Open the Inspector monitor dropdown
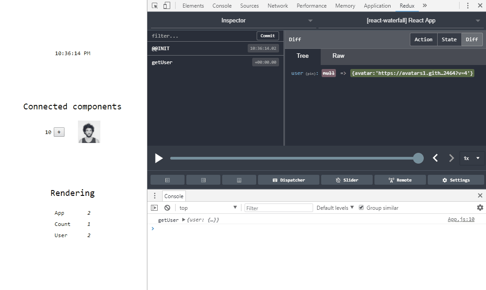This screenshot has height=290, width=486. pos(233,21)
